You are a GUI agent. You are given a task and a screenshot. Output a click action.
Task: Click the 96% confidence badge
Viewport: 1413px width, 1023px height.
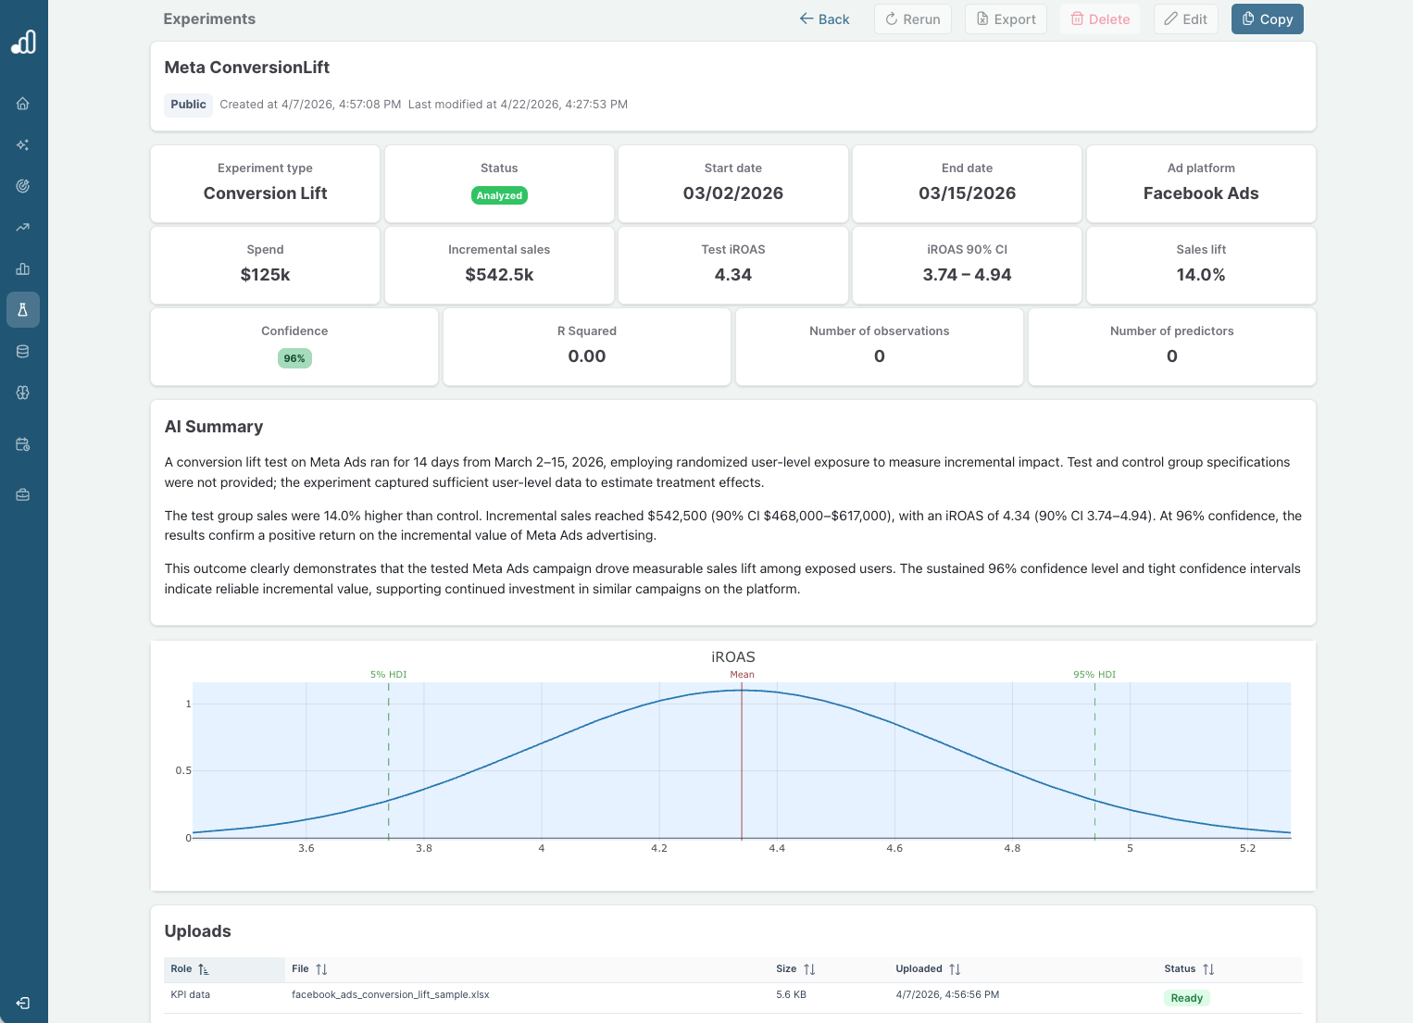tap(294, 358)
